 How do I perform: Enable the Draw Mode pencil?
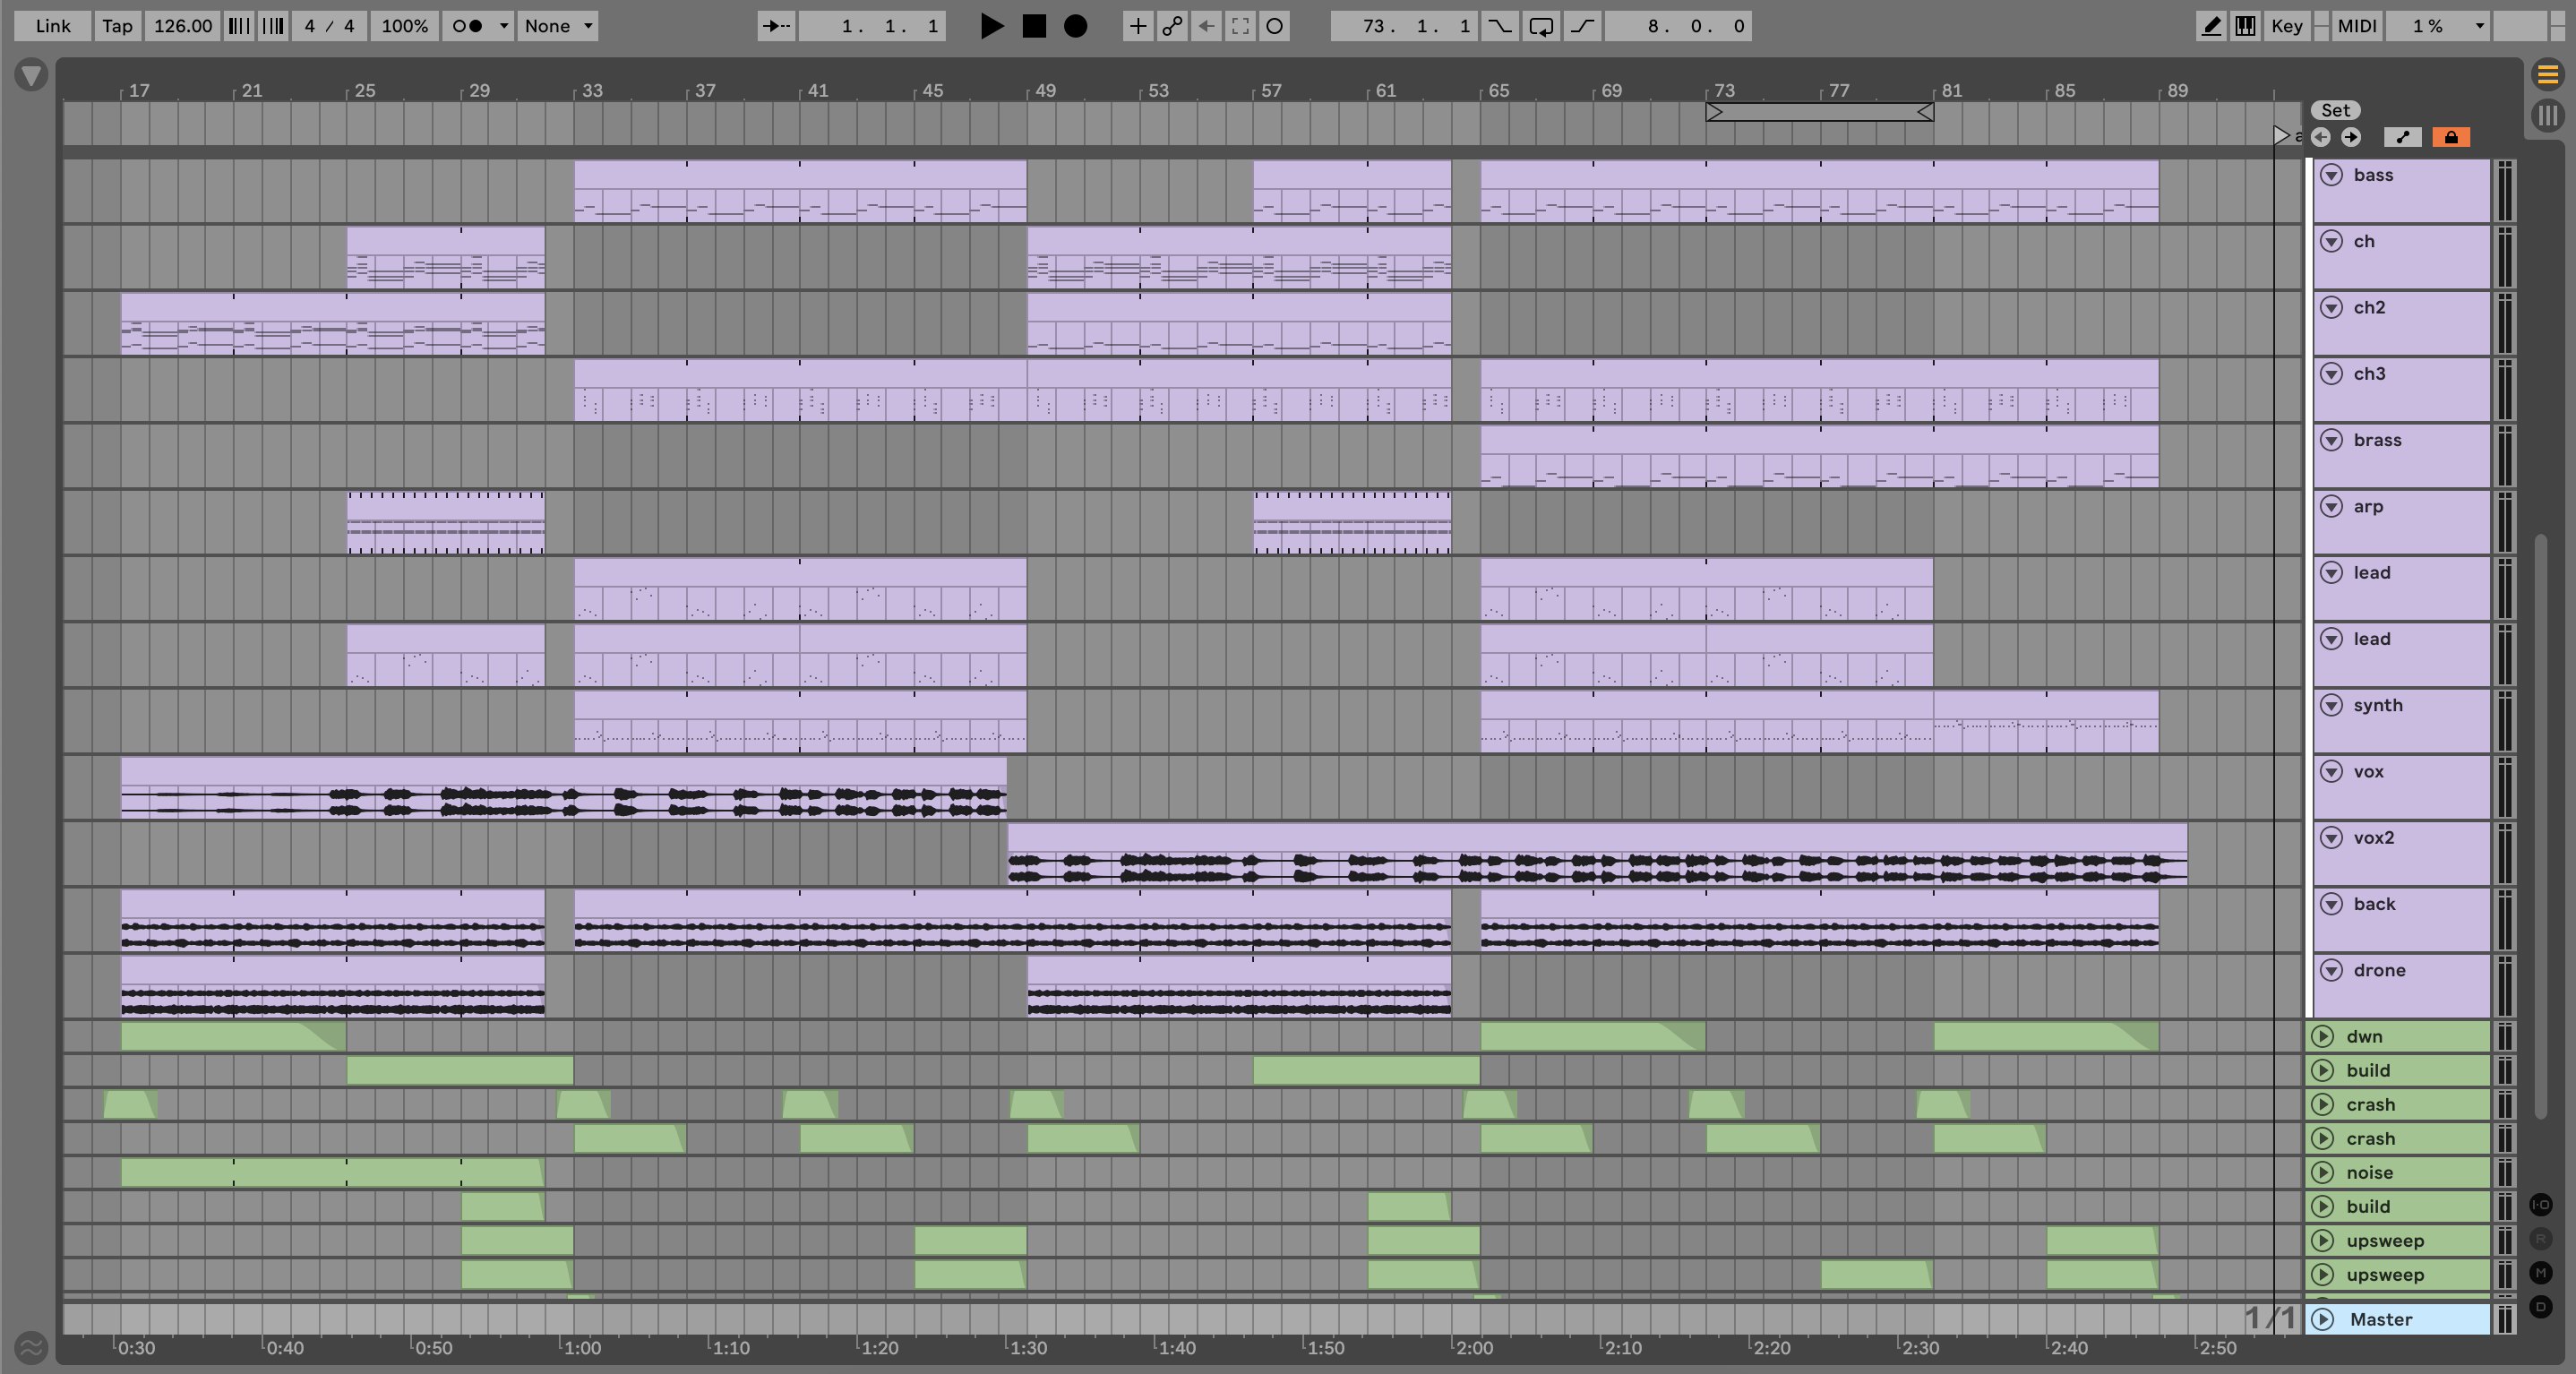[2211, 26]
